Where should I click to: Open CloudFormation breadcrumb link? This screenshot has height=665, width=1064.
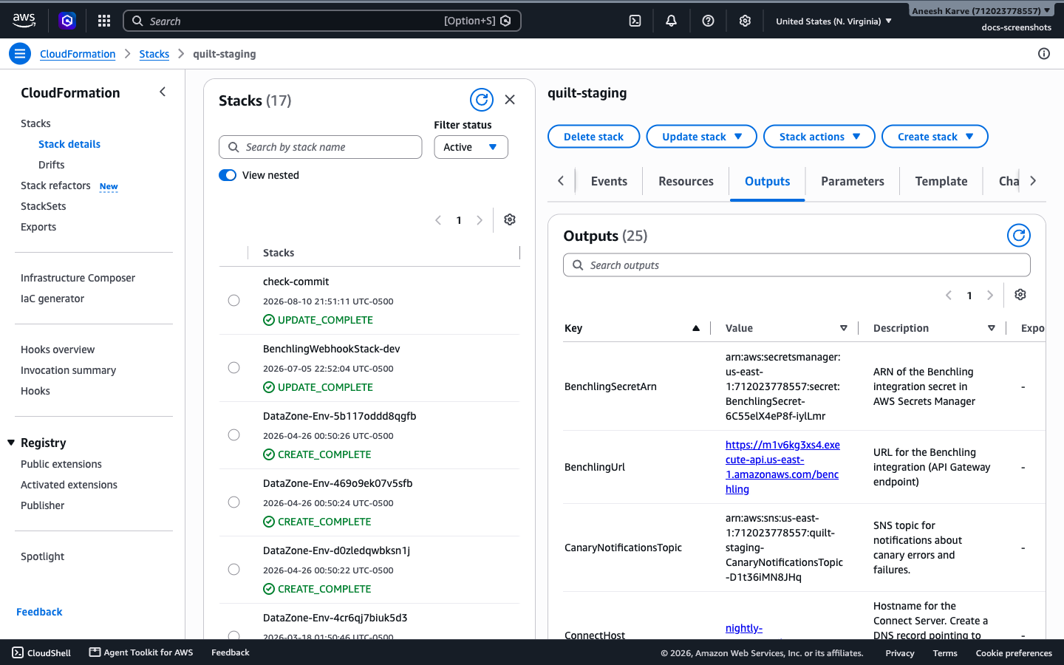click(x=78, y=54)
